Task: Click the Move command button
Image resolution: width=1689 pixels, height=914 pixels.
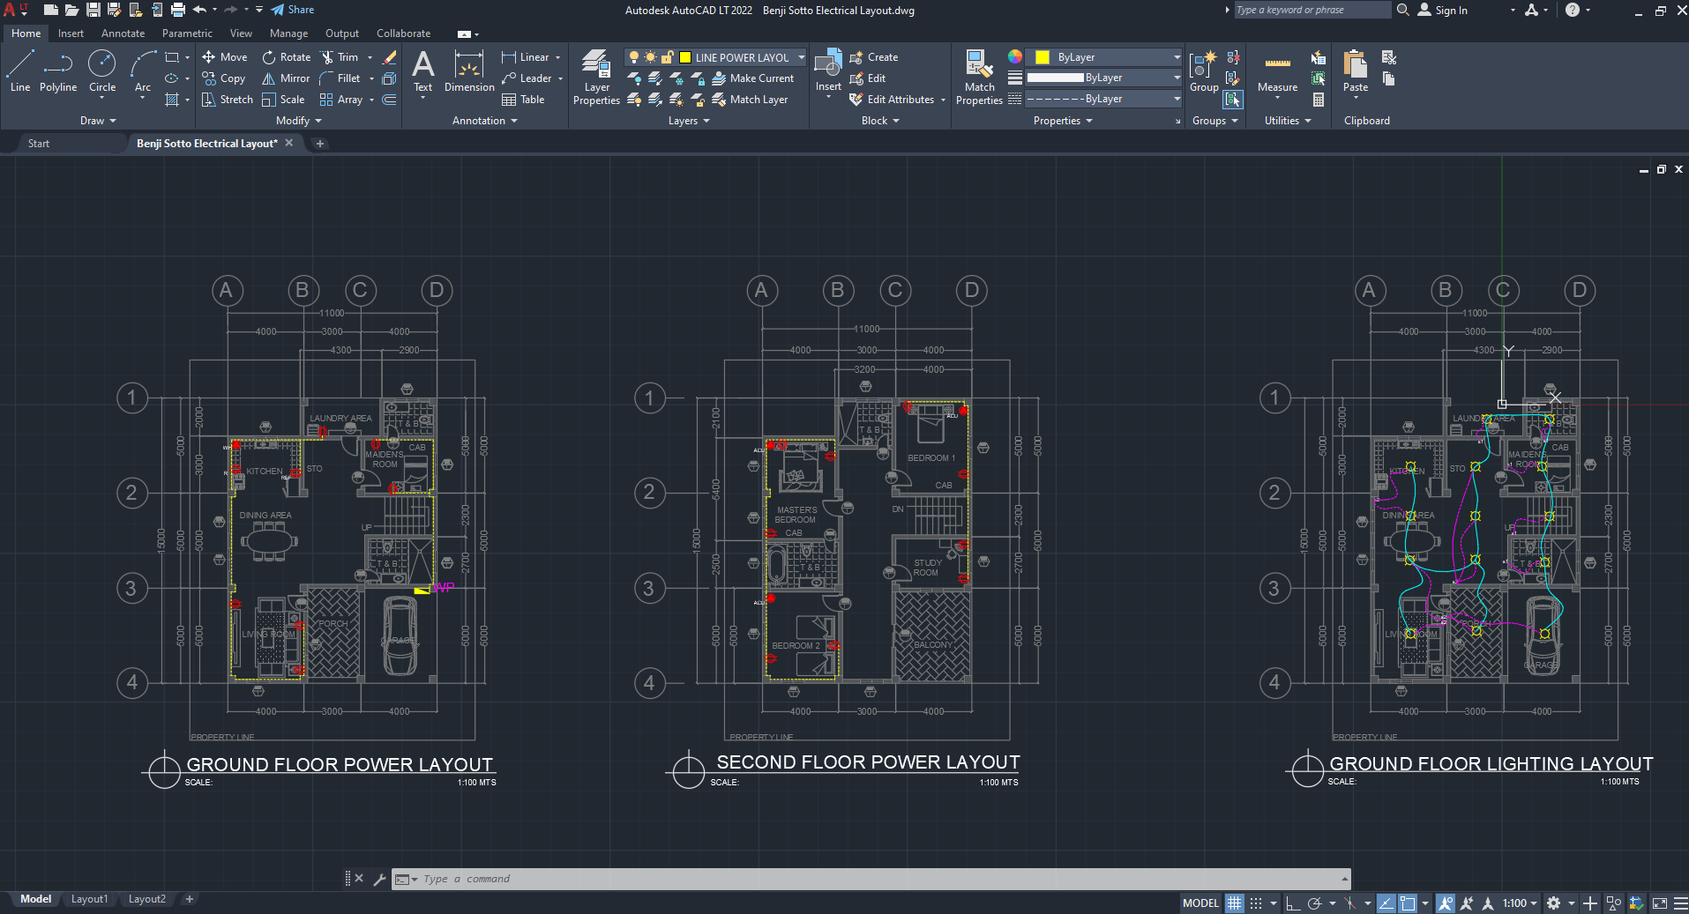Action: coord(224,57)
